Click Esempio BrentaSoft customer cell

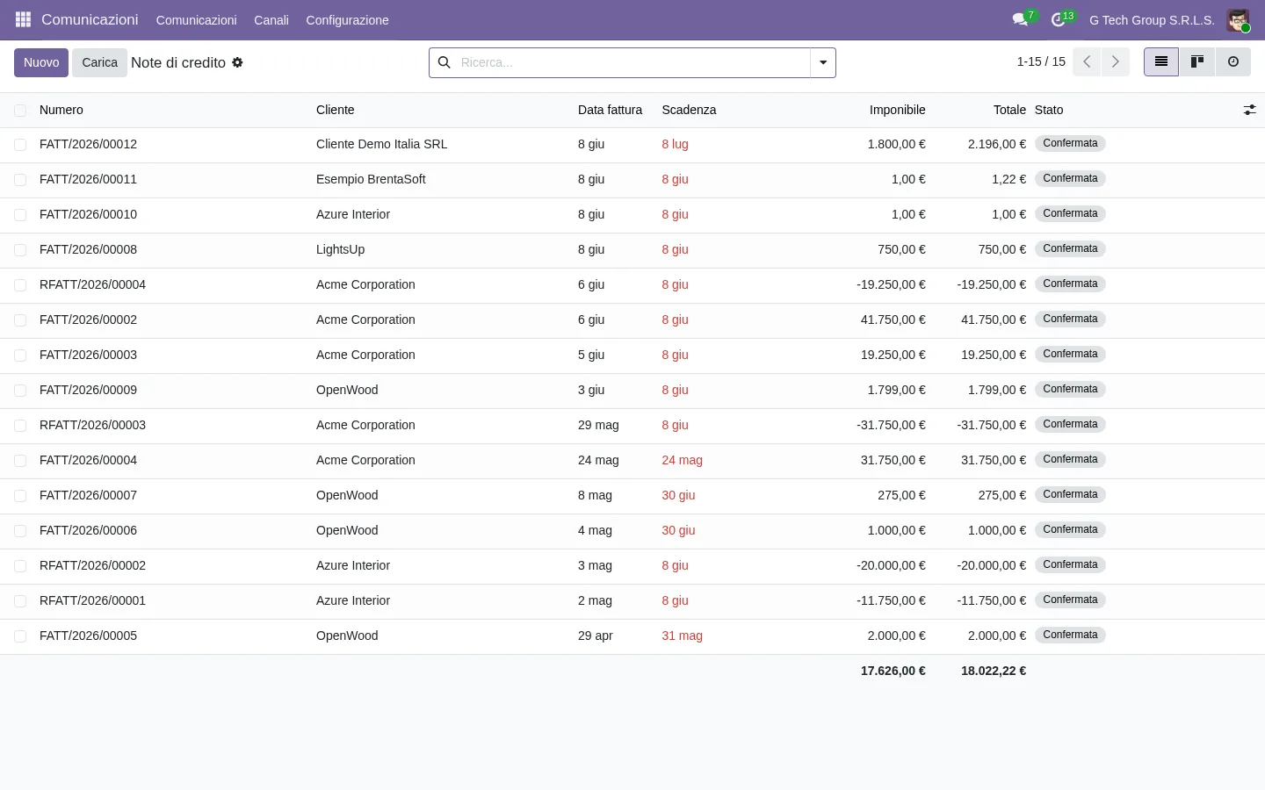tap(371, 179)
